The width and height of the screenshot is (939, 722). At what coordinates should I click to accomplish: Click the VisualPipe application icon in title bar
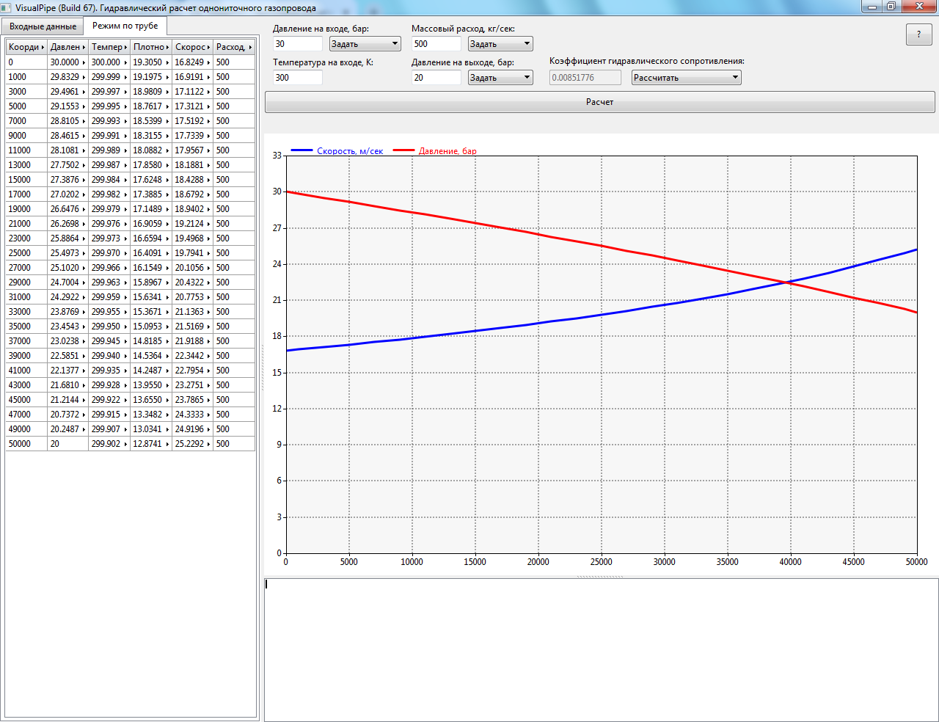click(7, 7)
